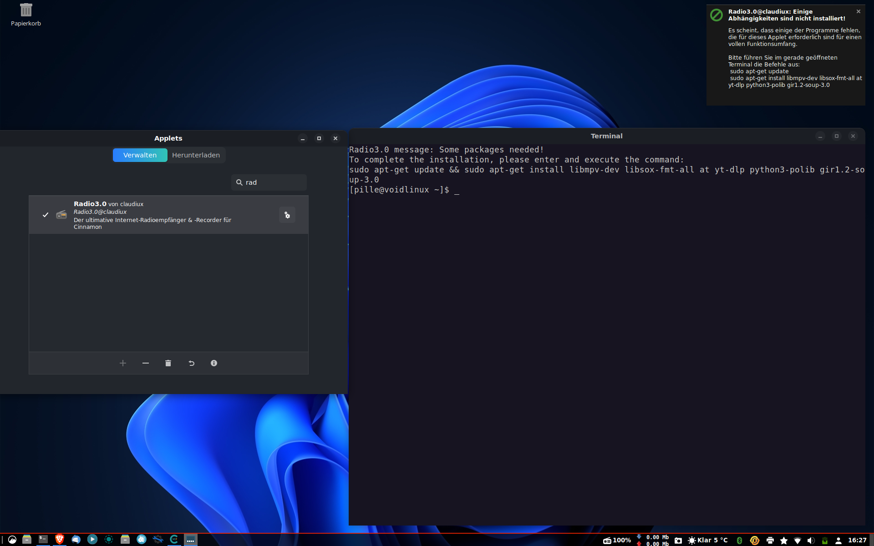Click the add applet plus icon
This screenshot has height=546, width=874.
(x=123, y=363)
